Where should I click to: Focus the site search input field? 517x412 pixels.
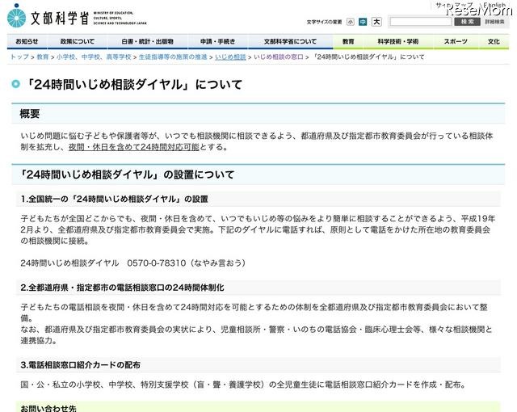click(420, 22)
